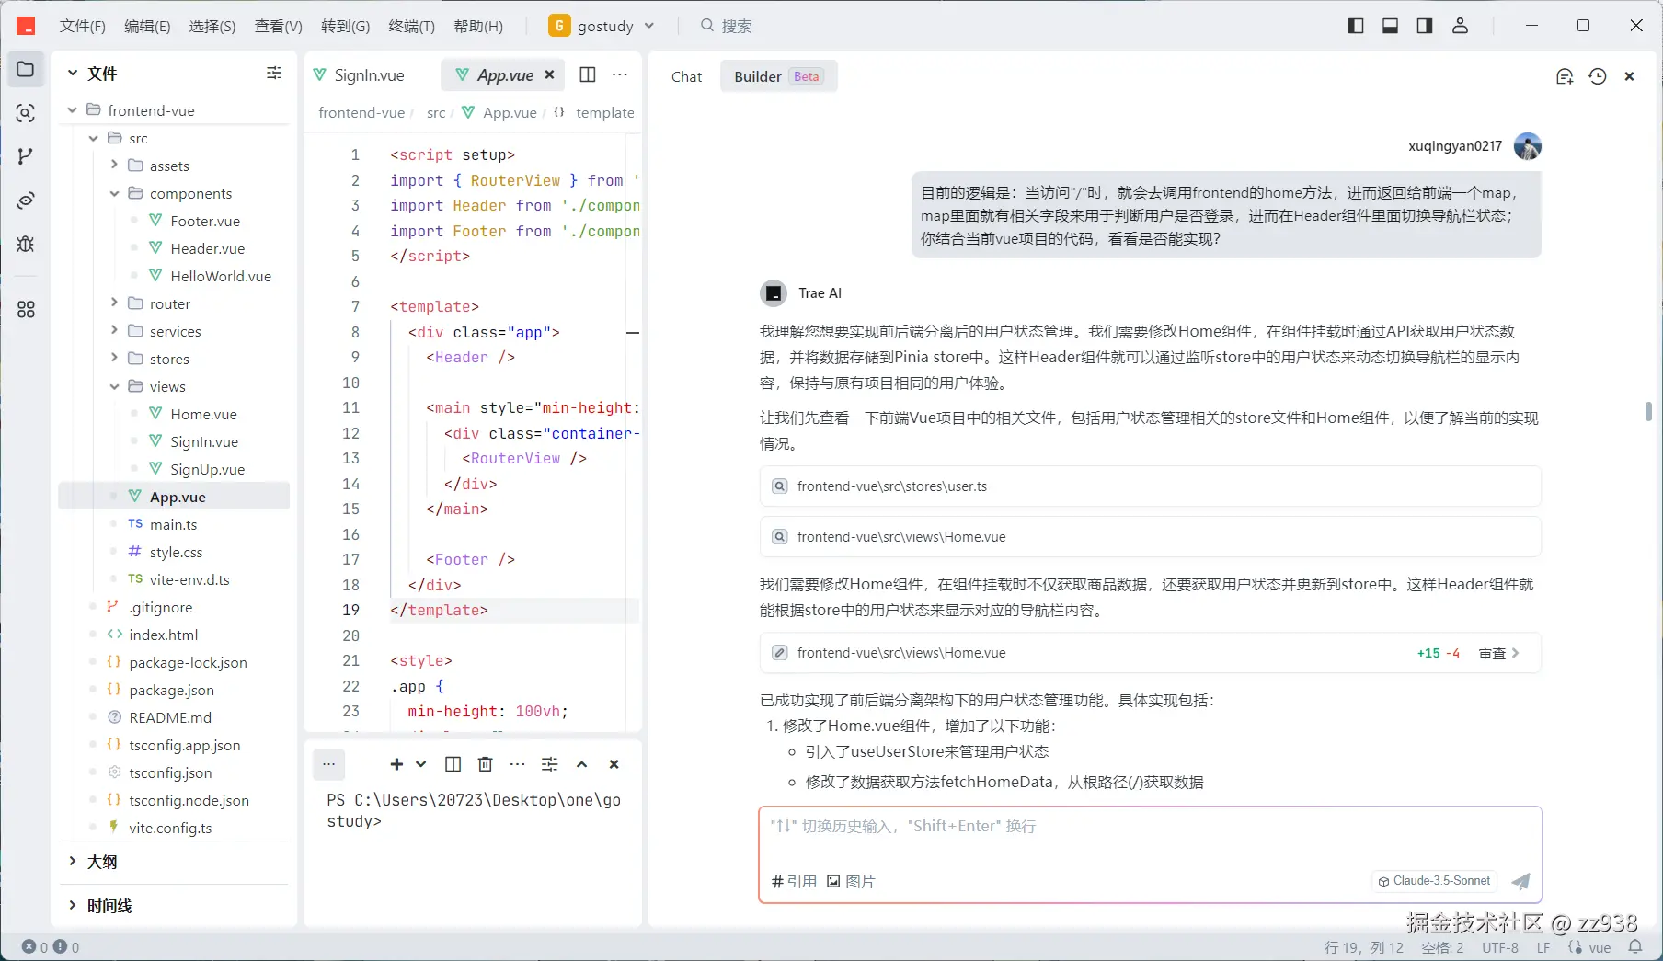Open Header.vue in the file tree
1663x961 pixels.
[207, 248]
